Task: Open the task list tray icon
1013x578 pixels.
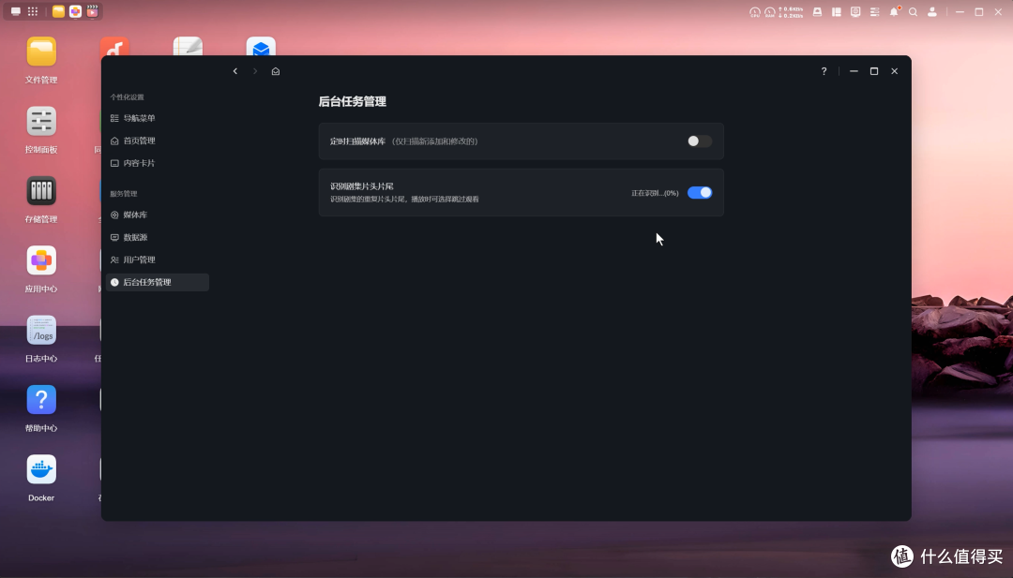Action: click(875, 11)
